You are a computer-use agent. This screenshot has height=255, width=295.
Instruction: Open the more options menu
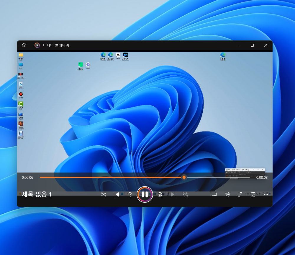pos(266,194)
